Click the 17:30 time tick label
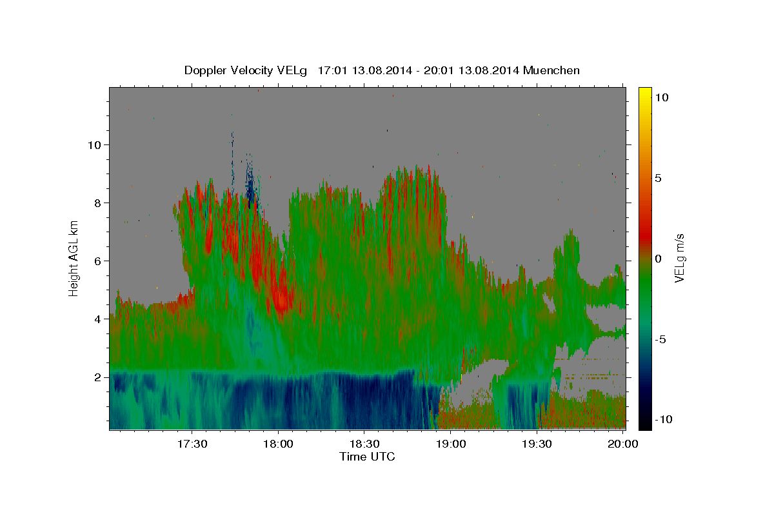 click(x=192, y=444)
